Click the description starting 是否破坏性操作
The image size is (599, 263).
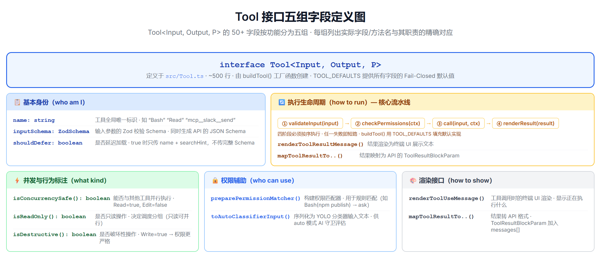pyautogui.click(x=145, y=238)
